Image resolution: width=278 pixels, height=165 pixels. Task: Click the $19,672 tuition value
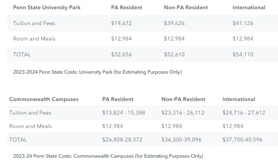pos(121,23)
